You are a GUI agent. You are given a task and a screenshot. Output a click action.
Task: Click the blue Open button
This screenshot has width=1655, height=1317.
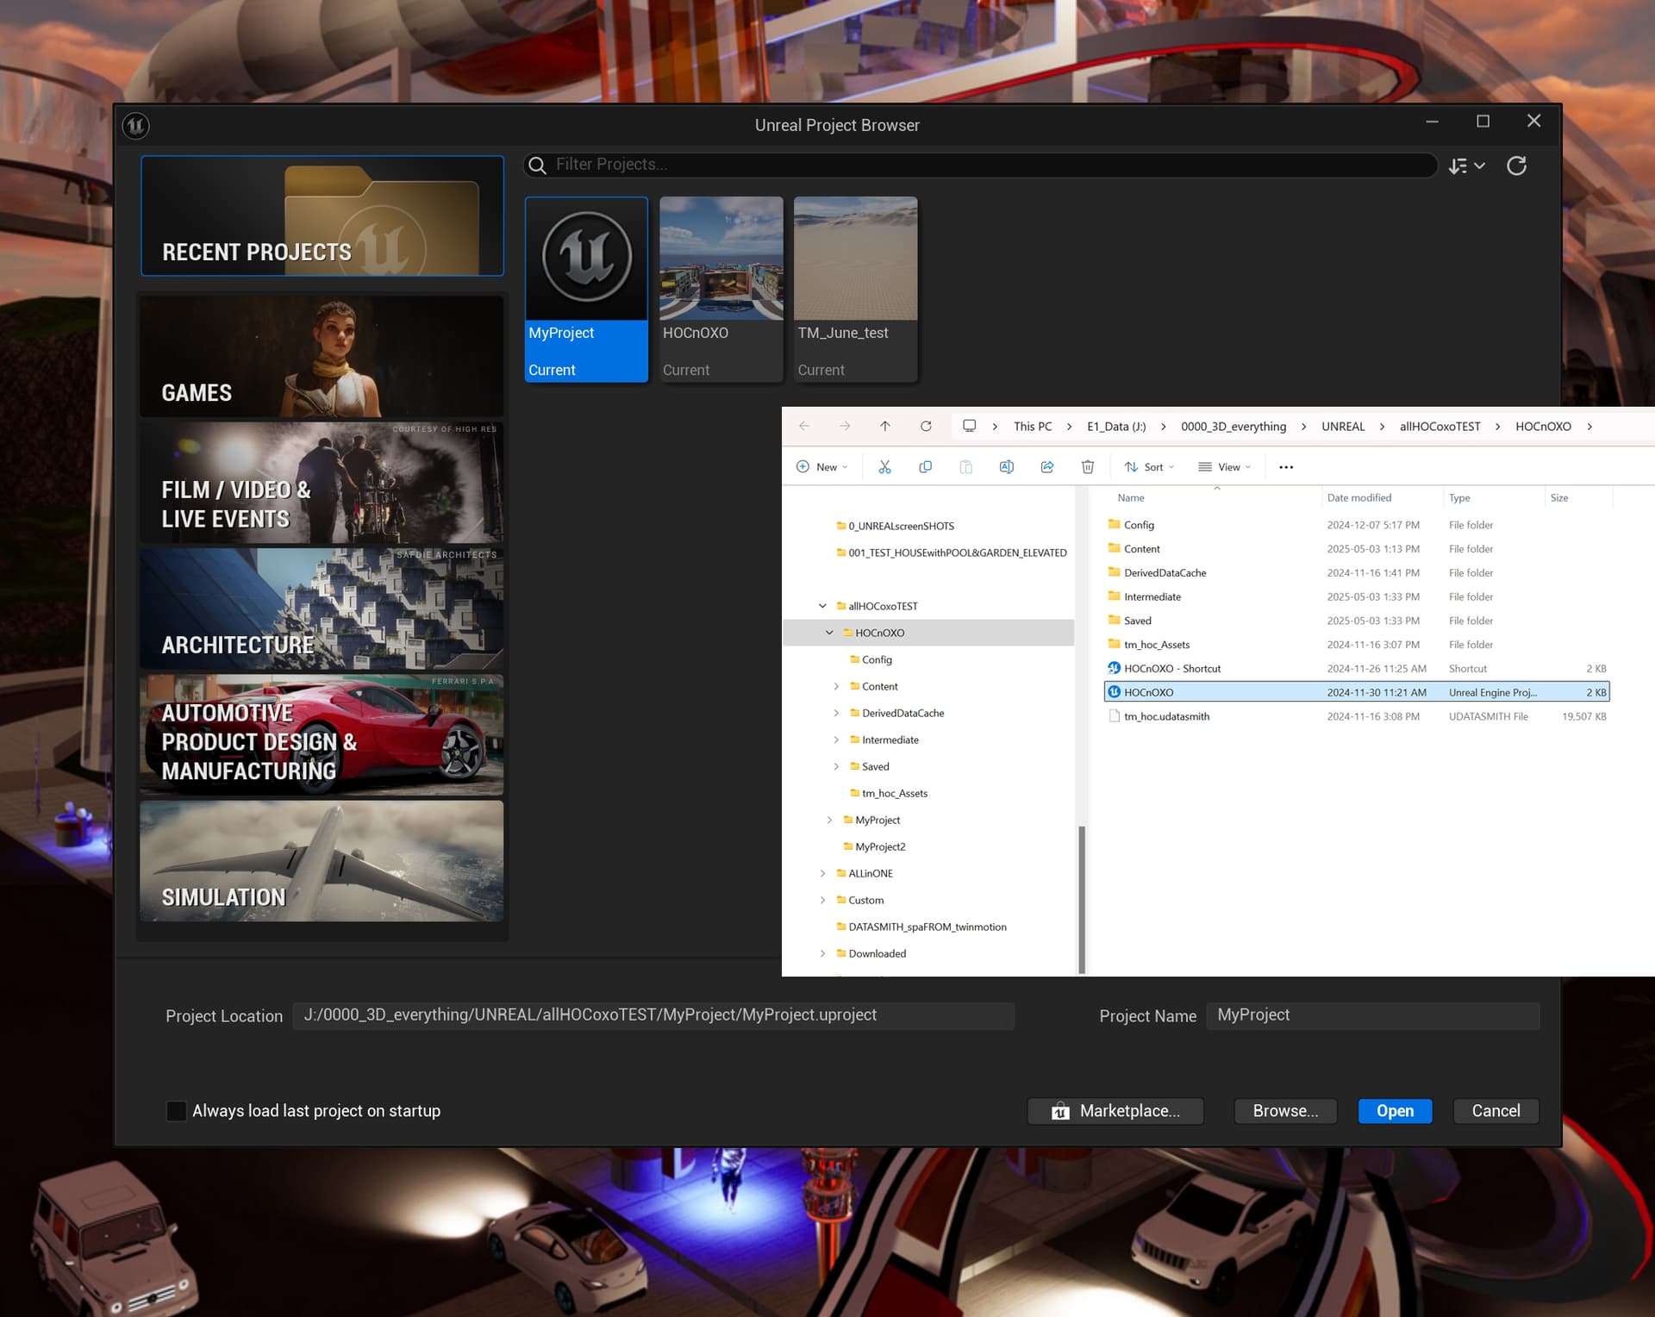[1395, 1111]
